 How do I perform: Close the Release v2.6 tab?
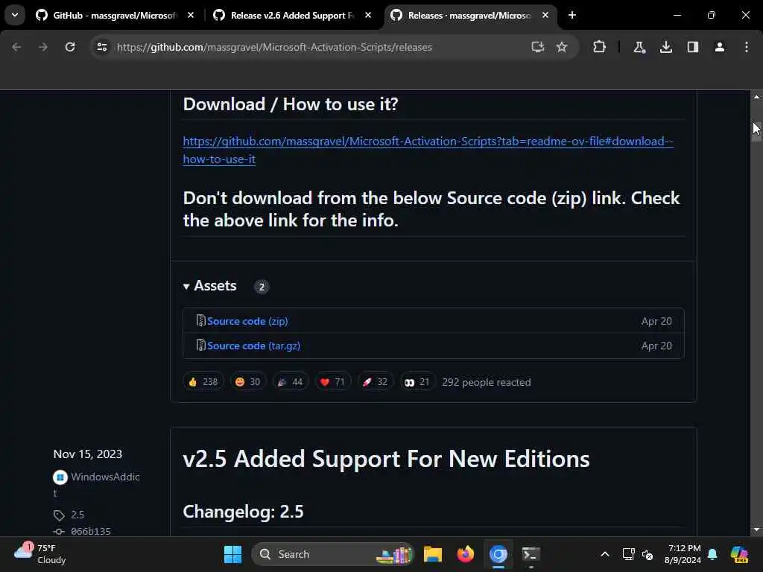[368, 16]
